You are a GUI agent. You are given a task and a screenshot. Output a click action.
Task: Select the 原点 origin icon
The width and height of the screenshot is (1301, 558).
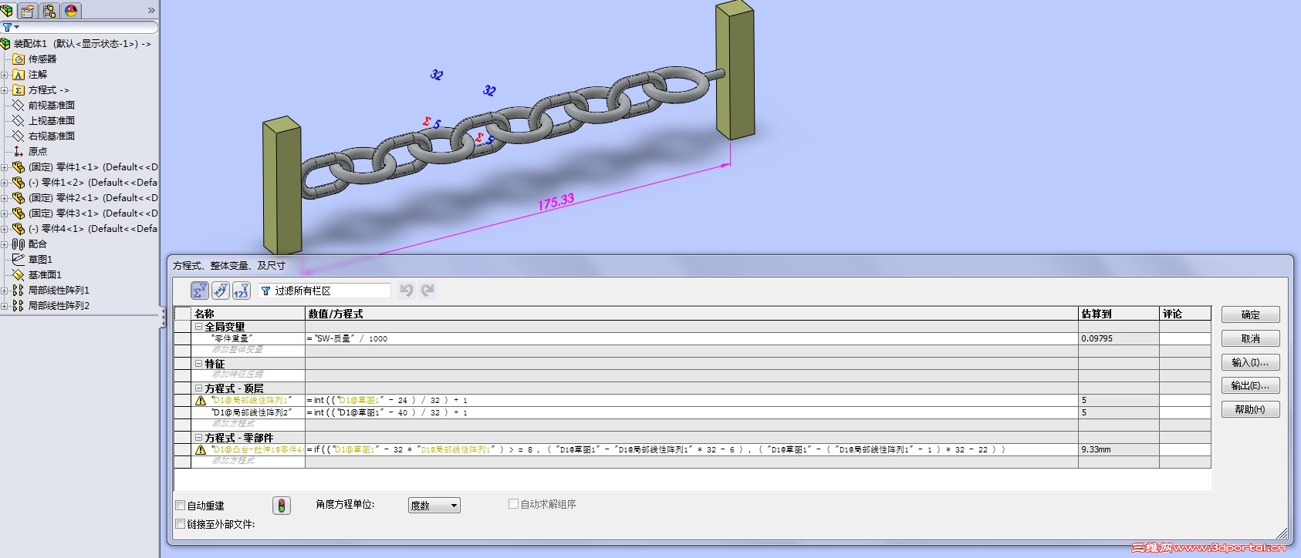point(19,152)
